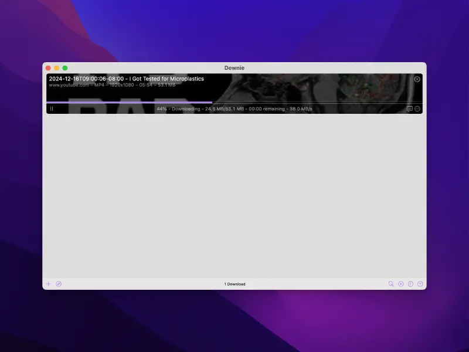This screenshot has height=352, width=469.
Task: Search downloads using the magnifier icon
Action: (391, 284)
